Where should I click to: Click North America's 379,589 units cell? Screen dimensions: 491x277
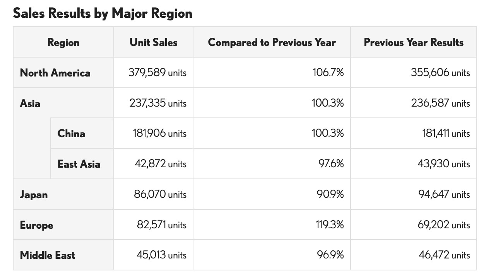pos(157,73)
